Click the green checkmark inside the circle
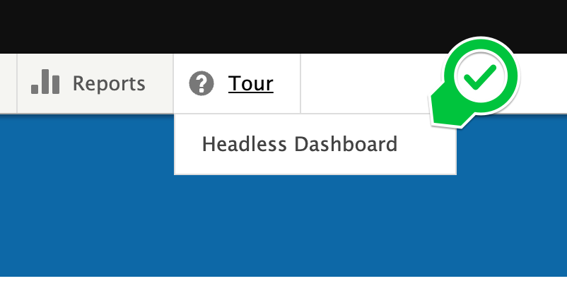The width and height of the screenshot is (567, 281). pos(480,77)
